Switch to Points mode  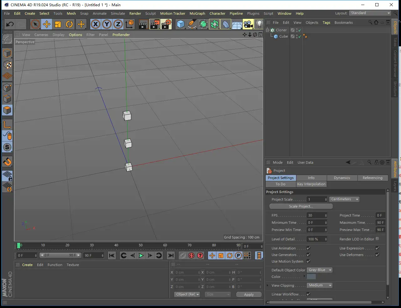[x=7, y=88]
